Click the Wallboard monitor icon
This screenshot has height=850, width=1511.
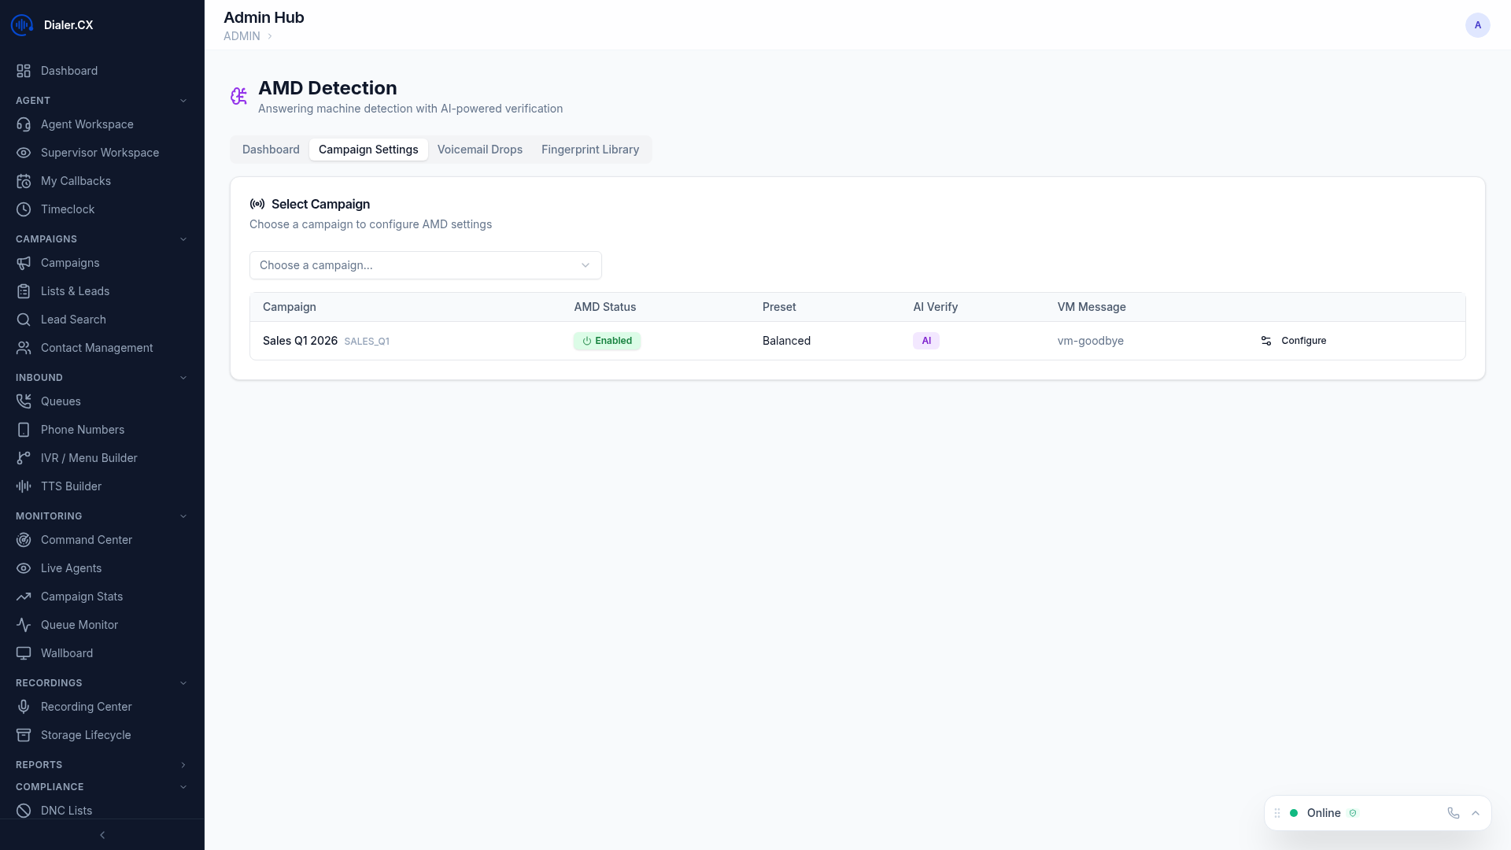point(24,653)
